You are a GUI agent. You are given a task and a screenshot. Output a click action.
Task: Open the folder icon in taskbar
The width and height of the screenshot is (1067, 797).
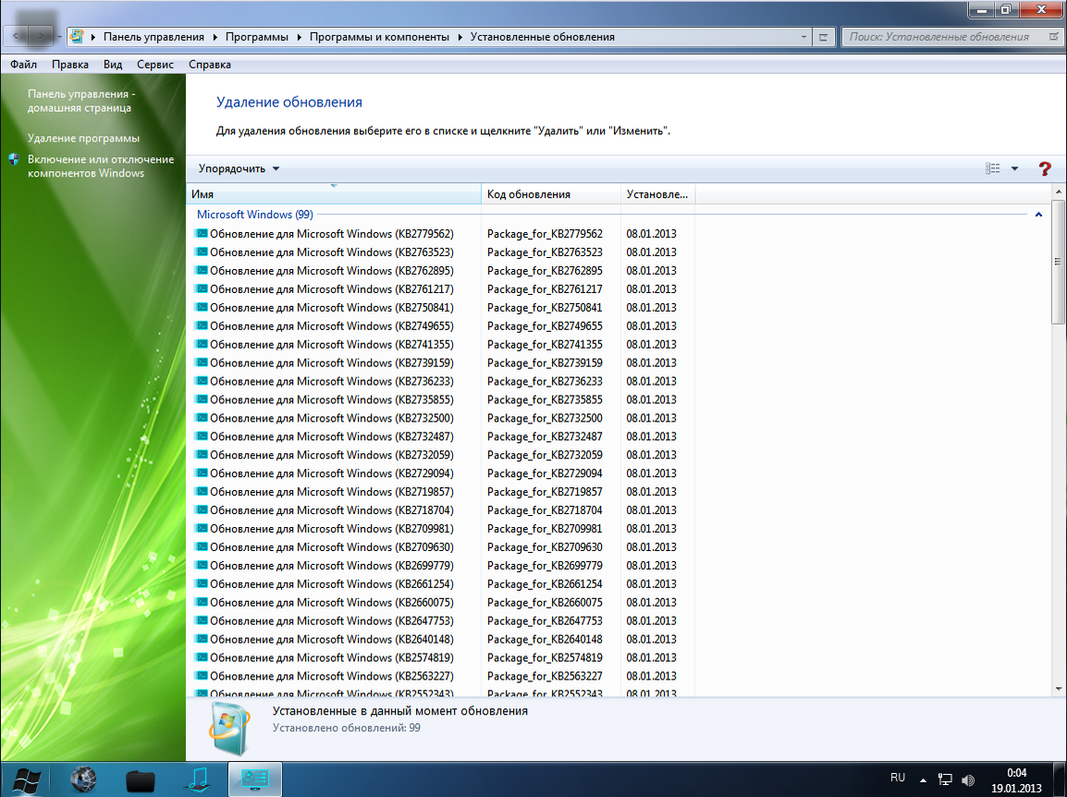pyautogui.click(x=141, y=780)
